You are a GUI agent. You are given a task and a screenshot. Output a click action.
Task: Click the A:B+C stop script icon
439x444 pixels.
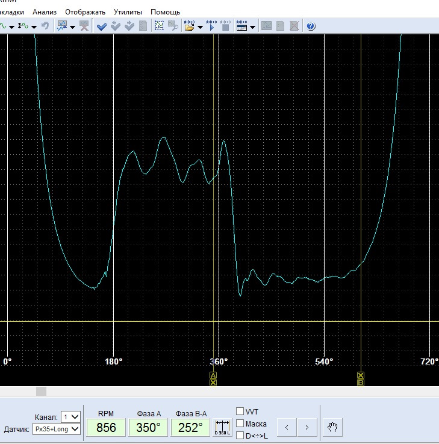click(226, 26)
